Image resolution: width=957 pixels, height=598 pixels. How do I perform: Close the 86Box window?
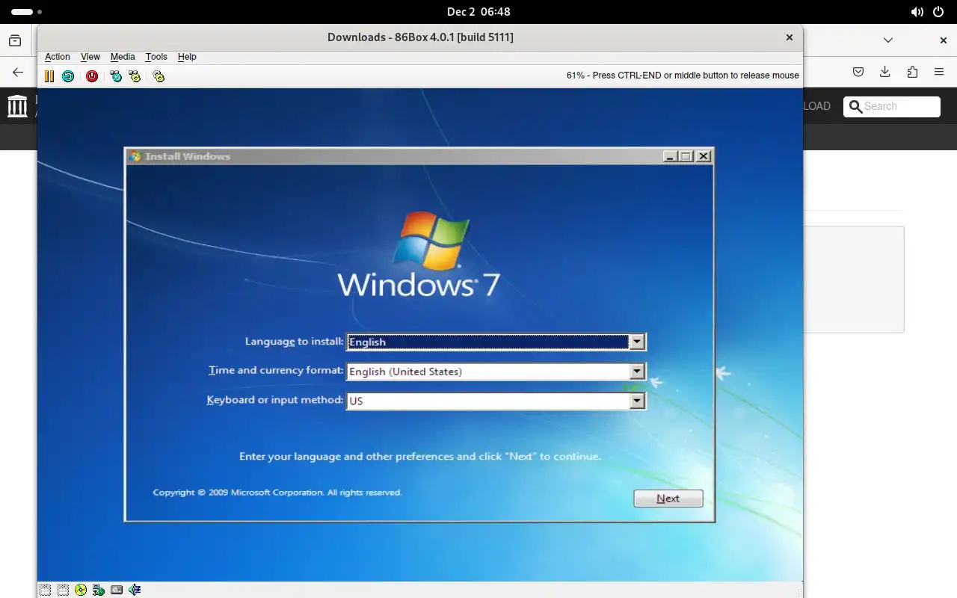789,37
